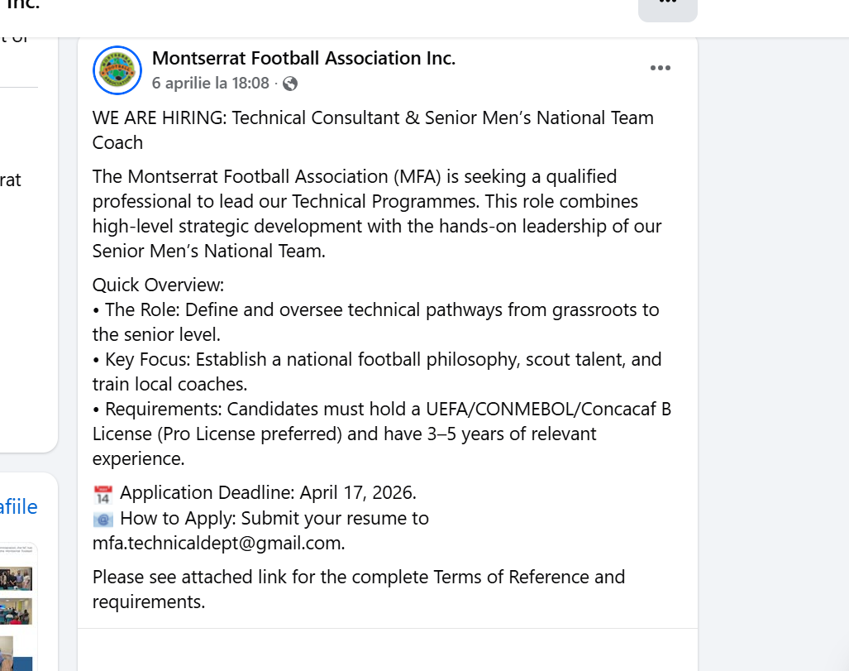Click the globe public audience icon
Image resolution: width=849 pixels, height=671 pixels.
[290, 84]
